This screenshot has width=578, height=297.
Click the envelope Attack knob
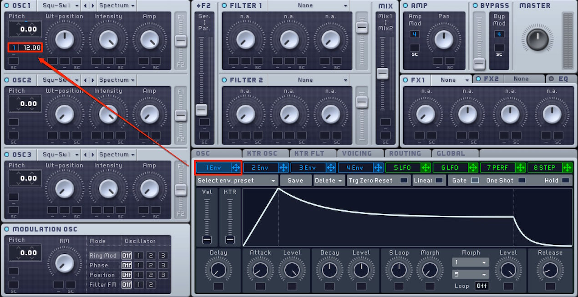coord(260,271)
